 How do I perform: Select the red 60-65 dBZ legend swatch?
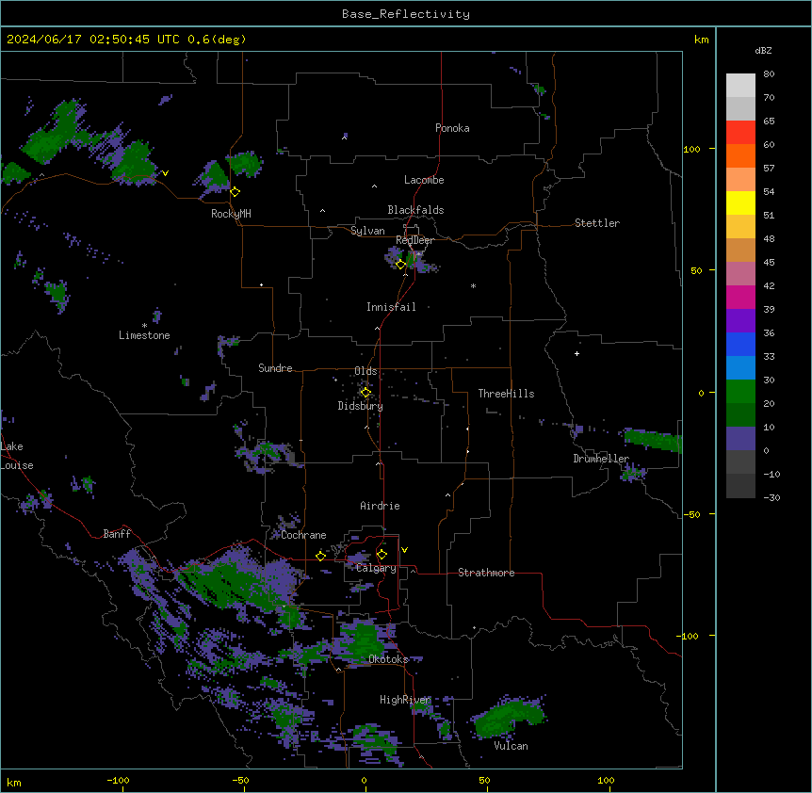point(740,132)
